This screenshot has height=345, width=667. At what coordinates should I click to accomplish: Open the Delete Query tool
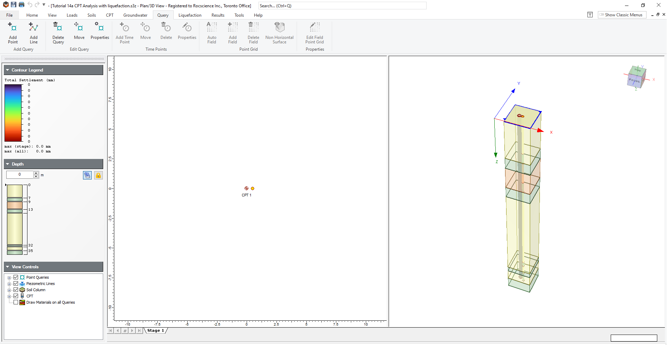[x=58, y=33]
